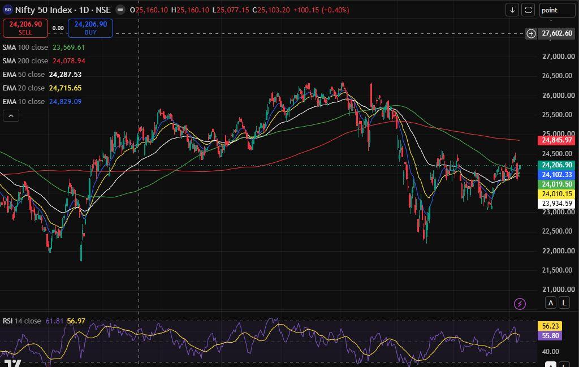This screenshot has width=579, height=367.
Task: Click the 27,602.60 crosshair price label
Action: tap(556, 33)
